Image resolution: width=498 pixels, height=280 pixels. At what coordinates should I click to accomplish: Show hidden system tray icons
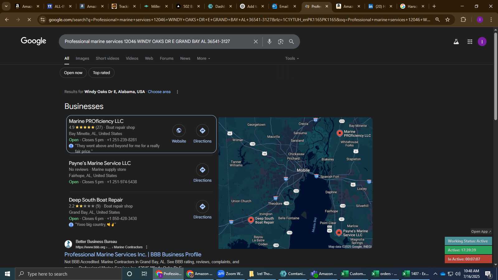435,274
